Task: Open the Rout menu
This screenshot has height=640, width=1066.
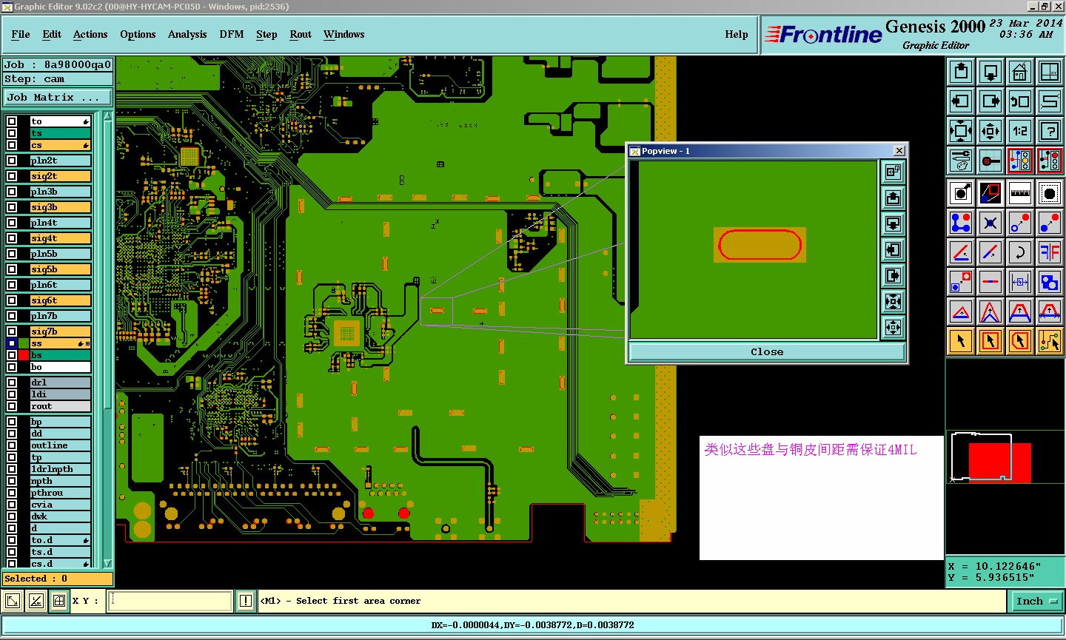Action: click(x=301, y=34)
